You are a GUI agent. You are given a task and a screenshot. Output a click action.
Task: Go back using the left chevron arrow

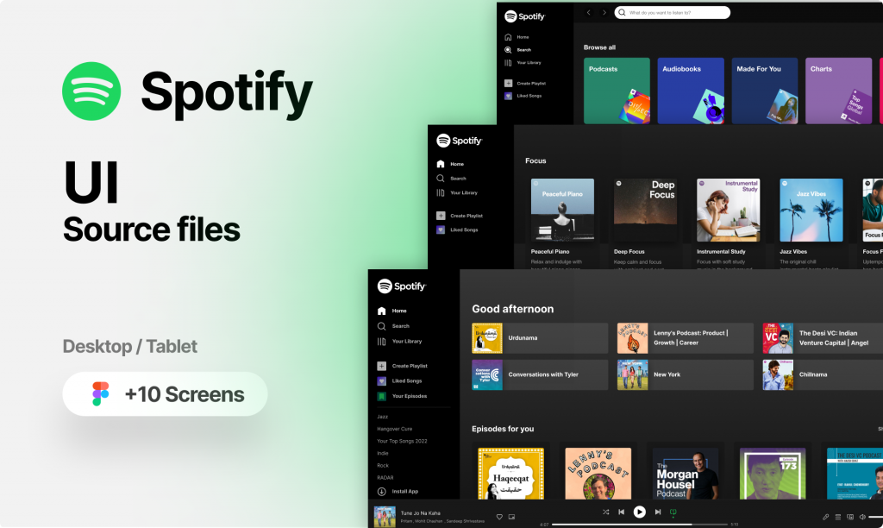588,12
